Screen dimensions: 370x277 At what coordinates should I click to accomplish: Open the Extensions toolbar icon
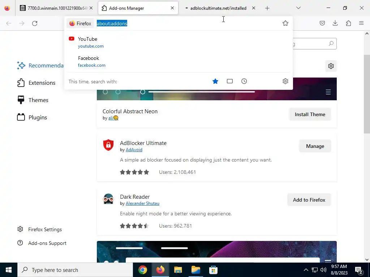coord(348,23)
